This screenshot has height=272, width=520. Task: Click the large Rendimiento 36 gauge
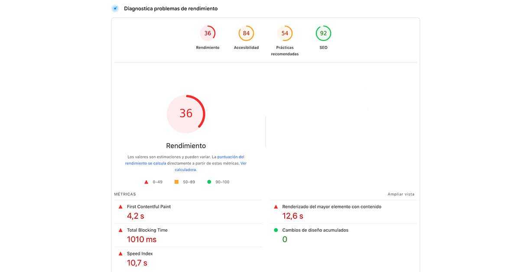(x=186, y=113)
